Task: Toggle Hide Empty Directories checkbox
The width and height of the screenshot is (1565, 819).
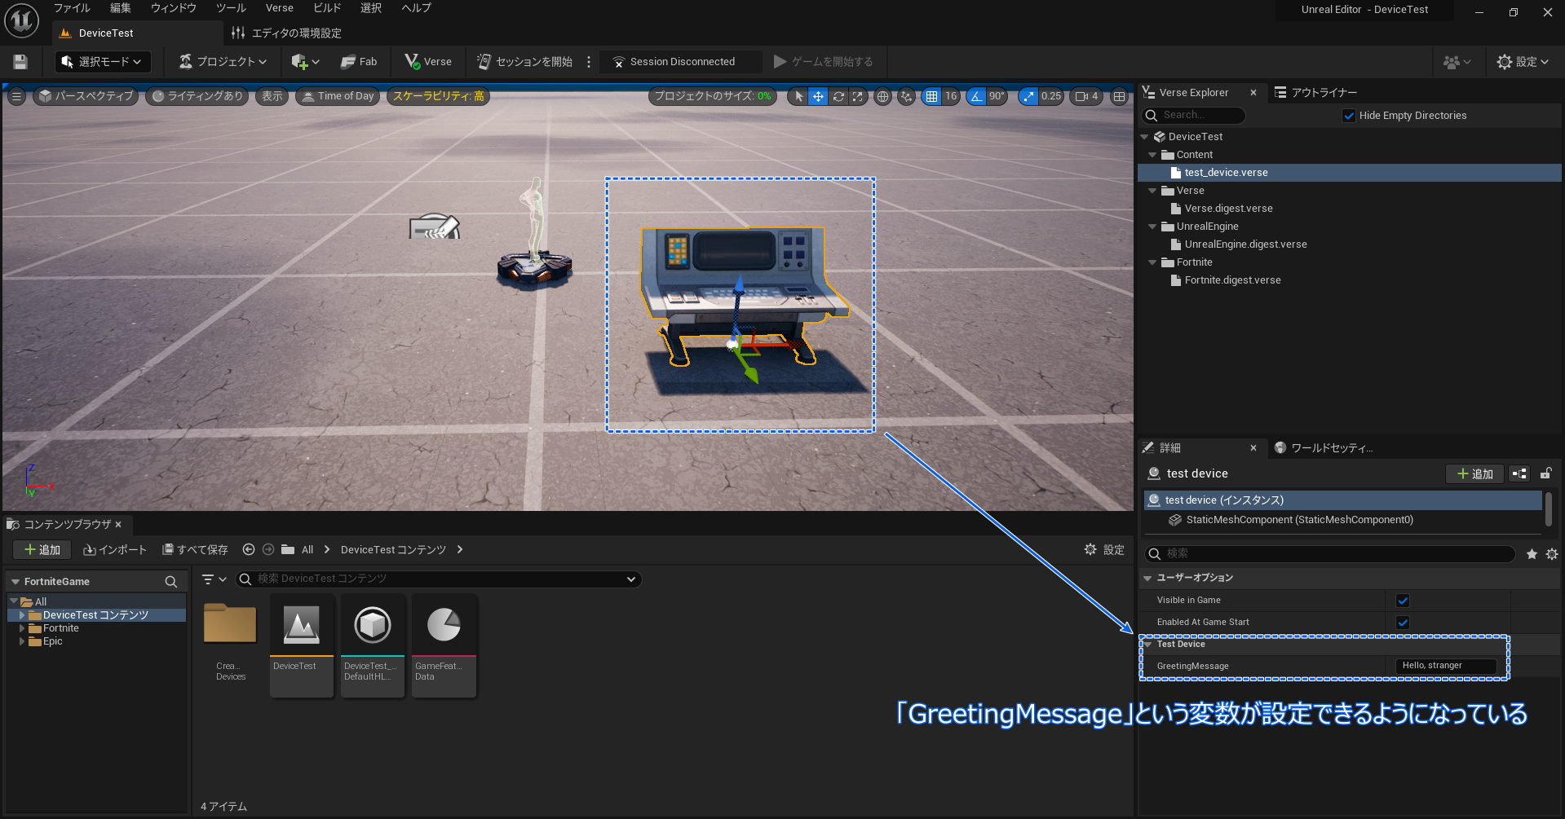Action: click(x=1349, y=115)
